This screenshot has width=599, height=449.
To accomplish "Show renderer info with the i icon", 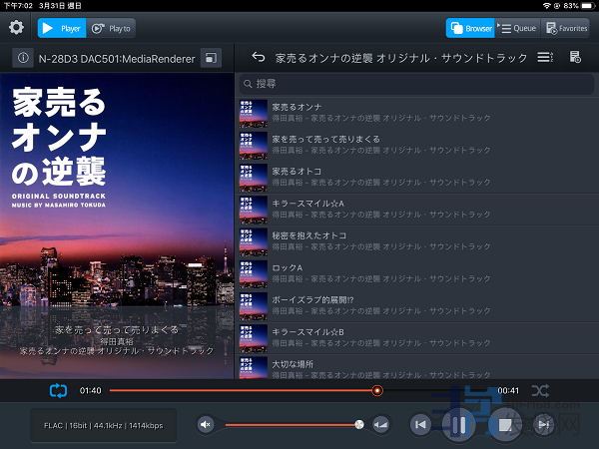I will [23, 59].
